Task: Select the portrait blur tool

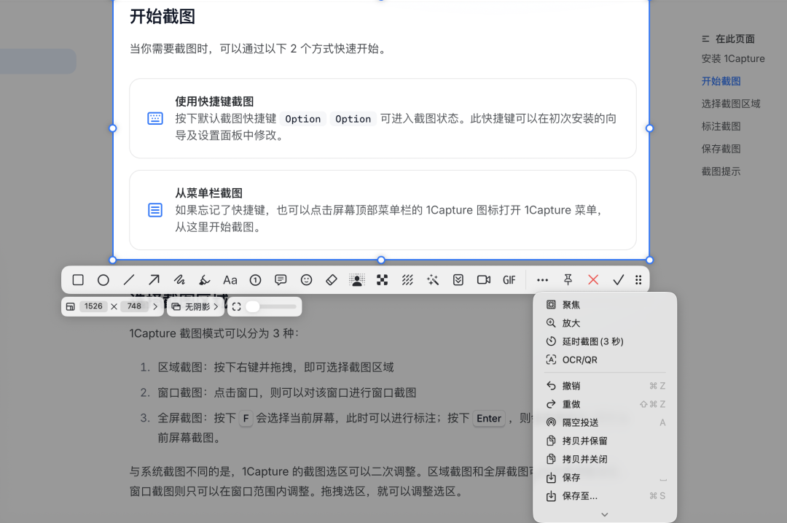Action: click(x=357, y=280)
